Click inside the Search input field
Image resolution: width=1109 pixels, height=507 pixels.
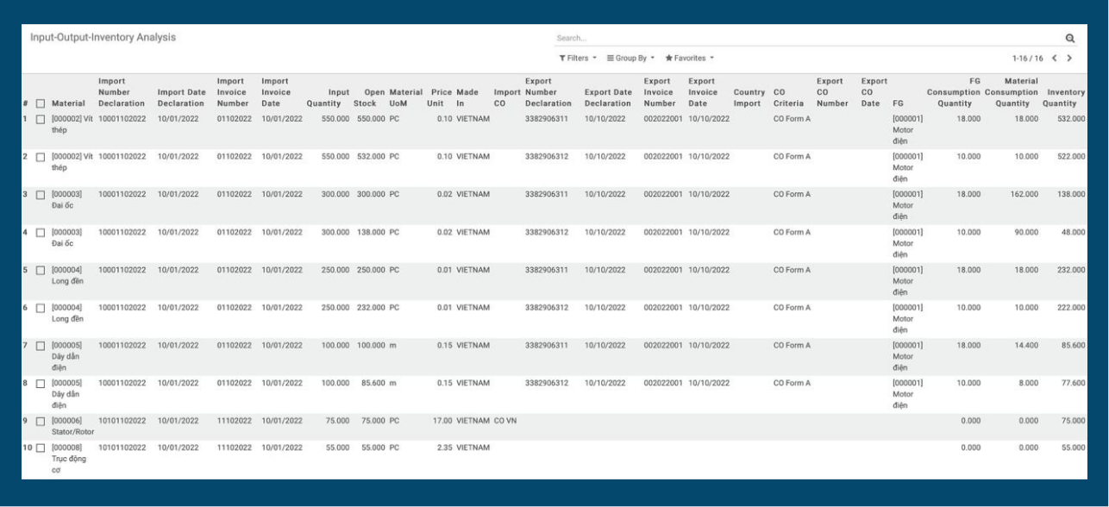point(802,39)
